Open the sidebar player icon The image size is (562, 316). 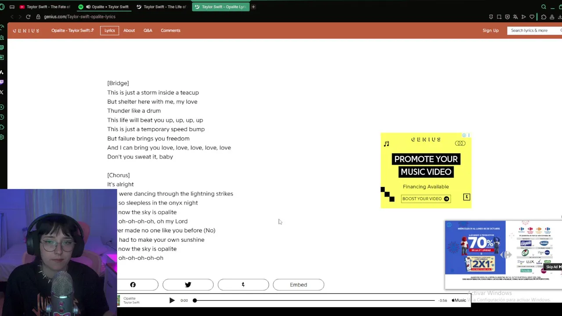point(2,107)
